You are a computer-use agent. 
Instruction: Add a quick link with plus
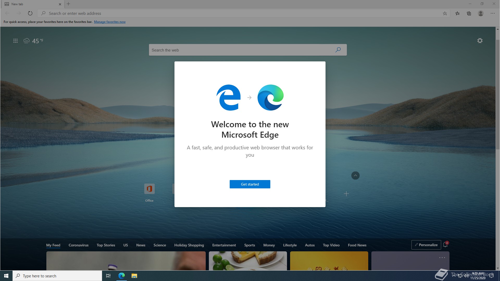[346, 194]
